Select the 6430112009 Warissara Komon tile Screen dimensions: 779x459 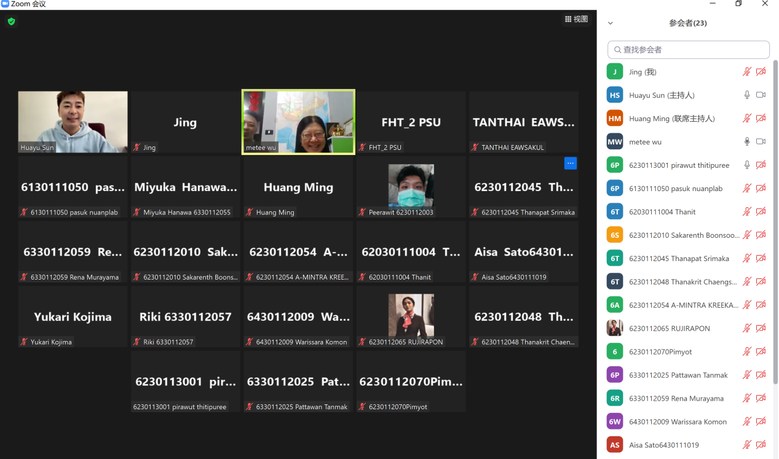[x=298, y=316]
